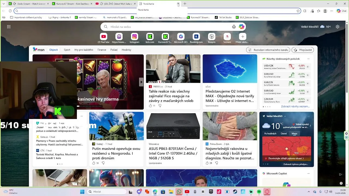The width and height of the screenshot is (349, 196).
Task: Open the Instagram quick link tile
Action: [x=134, y=36]
